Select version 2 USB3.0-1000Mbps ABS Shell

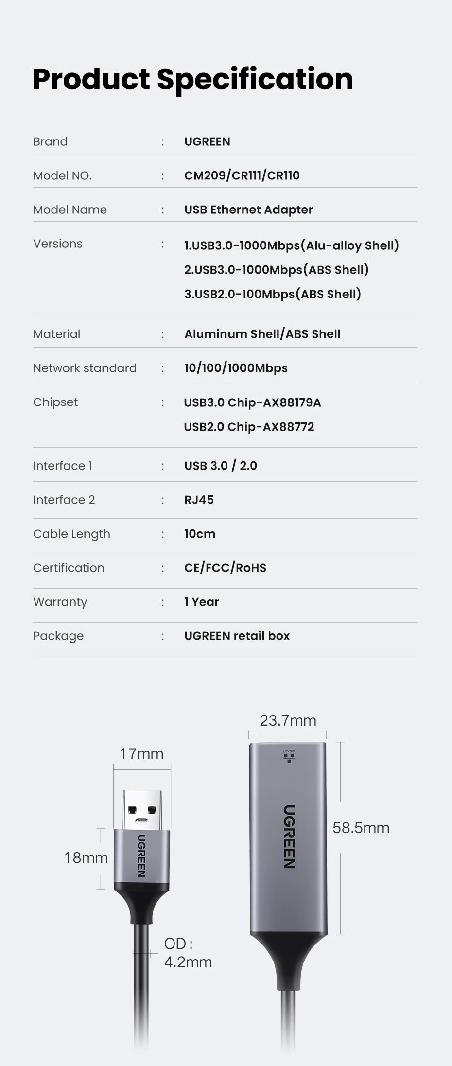276,270
